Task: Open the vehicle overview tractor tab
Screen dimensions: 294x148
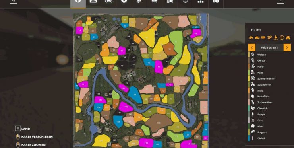Action: point(109,2)
